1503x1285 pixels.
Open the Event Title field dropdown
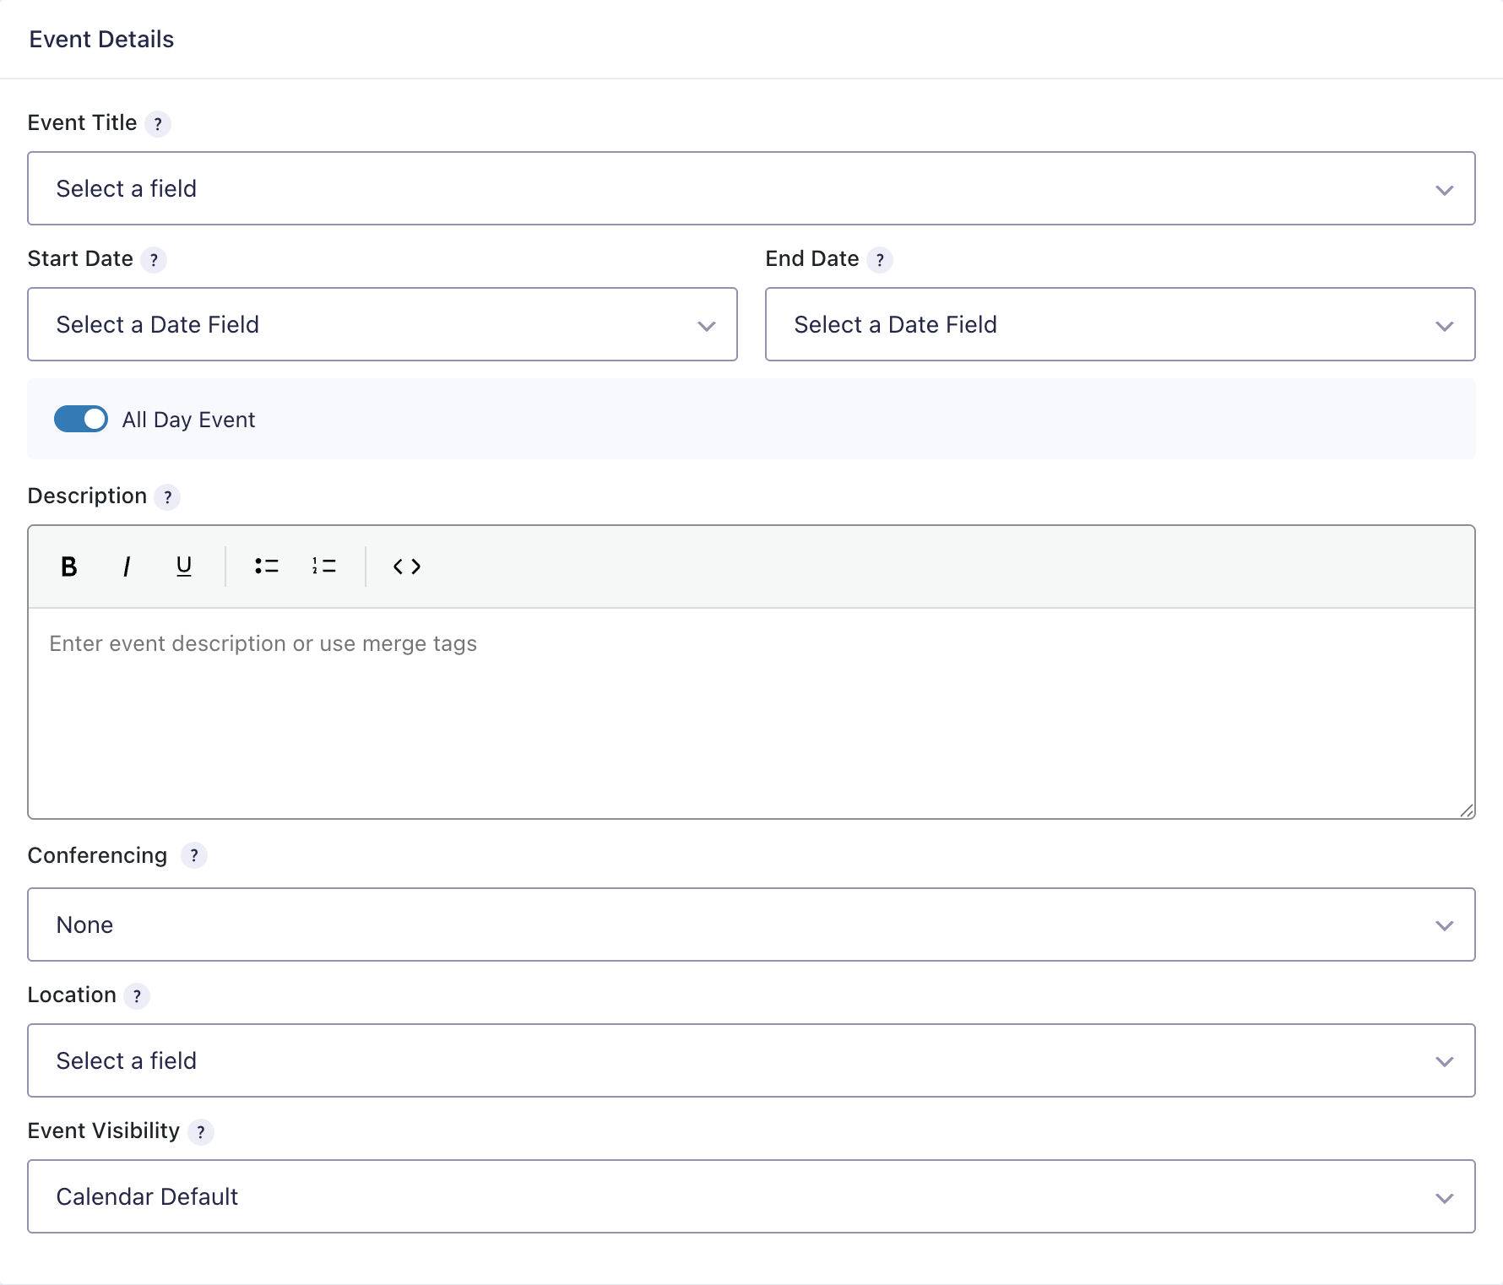pyautogui.click(x=751, y=188)
